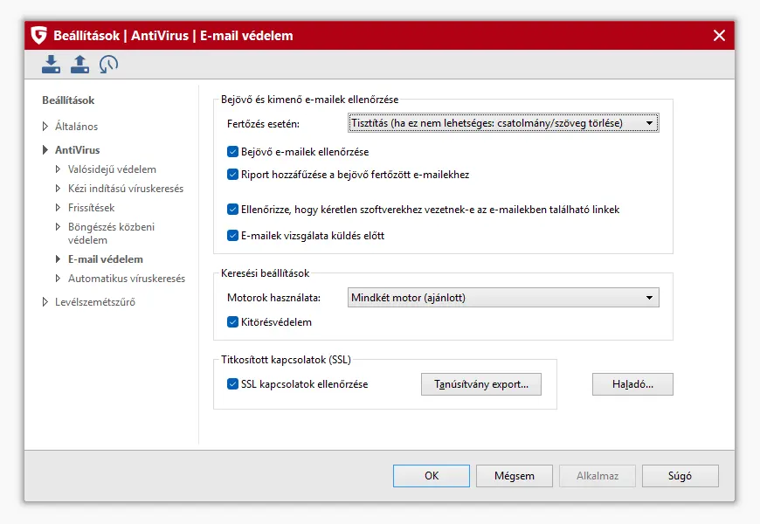This screenshot has width=760, height=524.
Task: Close the Beállítások settings window
Action: coord(719,36)
